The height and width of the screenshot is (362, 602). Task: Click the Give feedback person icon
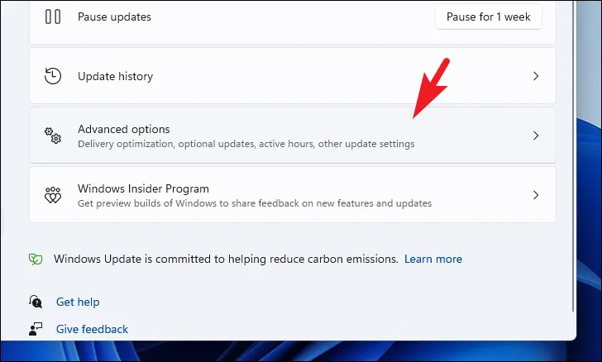36,329
